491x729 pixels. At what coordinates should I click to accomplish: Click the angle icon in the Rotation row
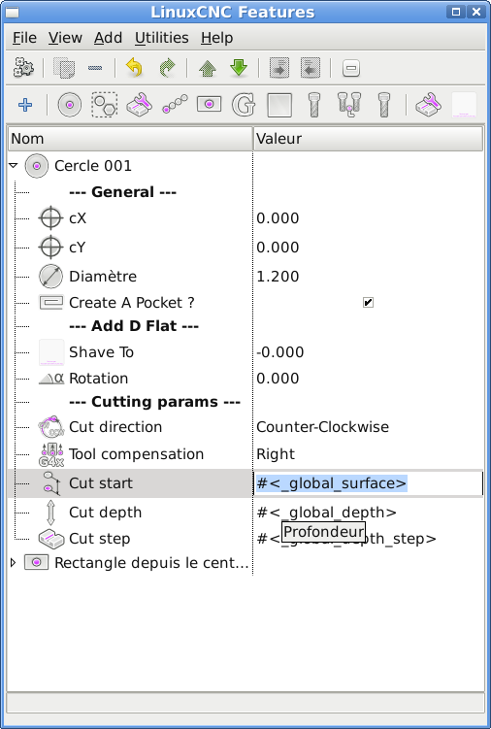[50, 379]
